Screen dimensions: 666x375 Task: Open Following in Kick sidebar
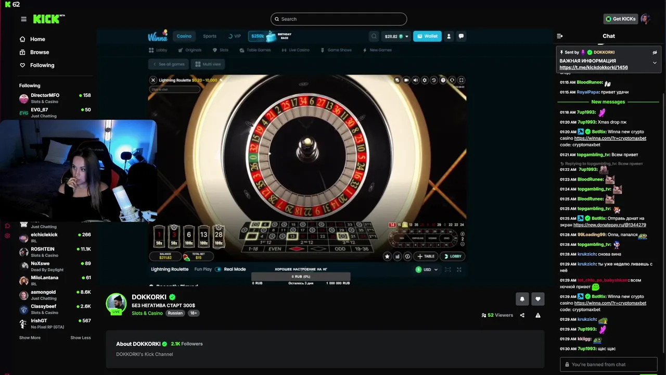point(37,65)
